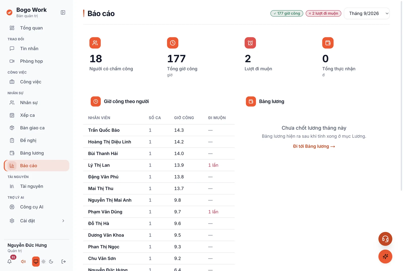Image resolution: width=403 pixels, height=271 pixels.
Task: Launch the AI sparkle assistant button
Action: pyautogui.click(x=385, y=256)
